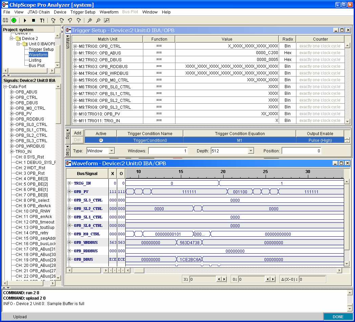Click the 0000_C200 value cell
This screenshot has width=355, height=322.
pyautogui.click(x=227, y=53)
